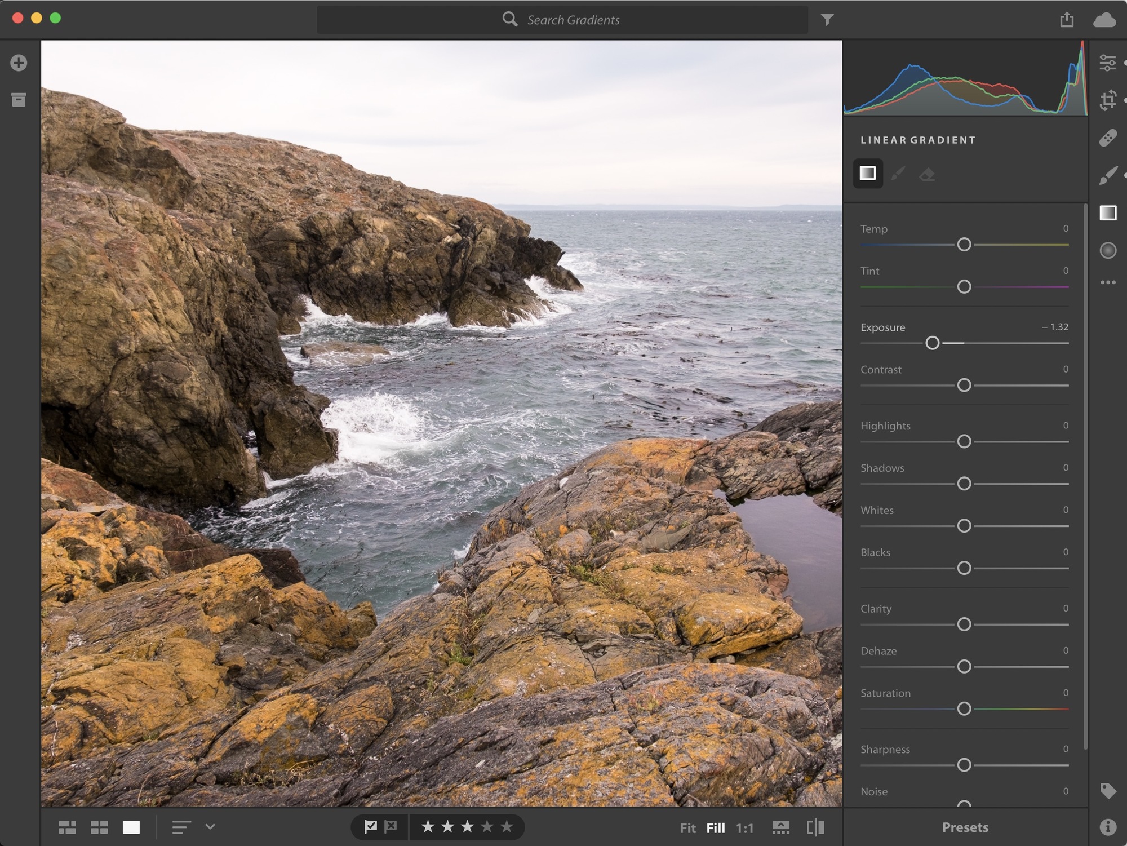Open the sort order lines menu
This screenshot has height=846, width=1127.
pyautogui.click(x=181, y=827)
